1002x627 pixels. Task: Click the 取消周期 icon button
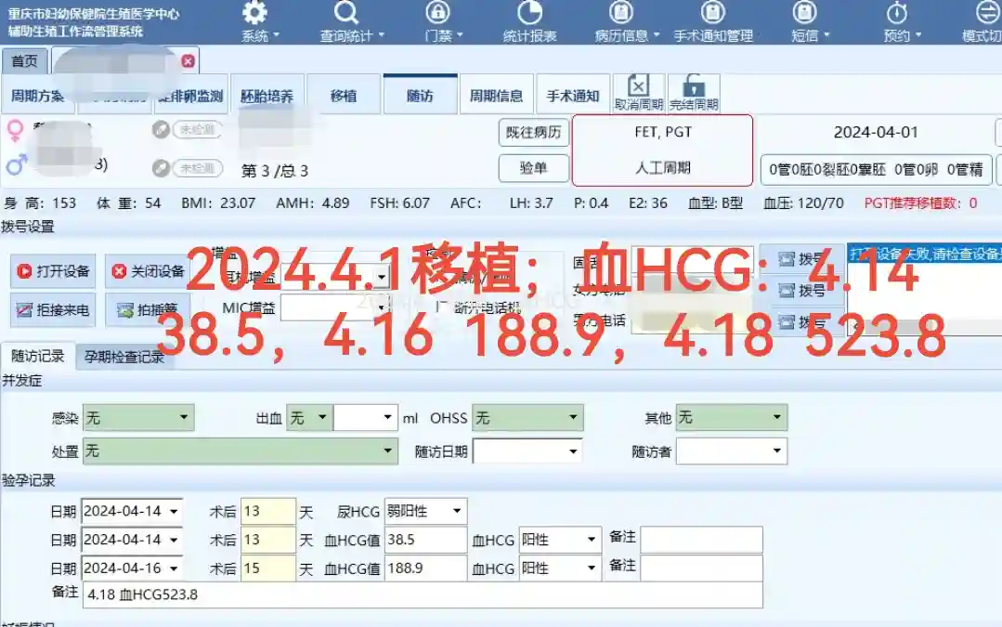coord(639,92)
